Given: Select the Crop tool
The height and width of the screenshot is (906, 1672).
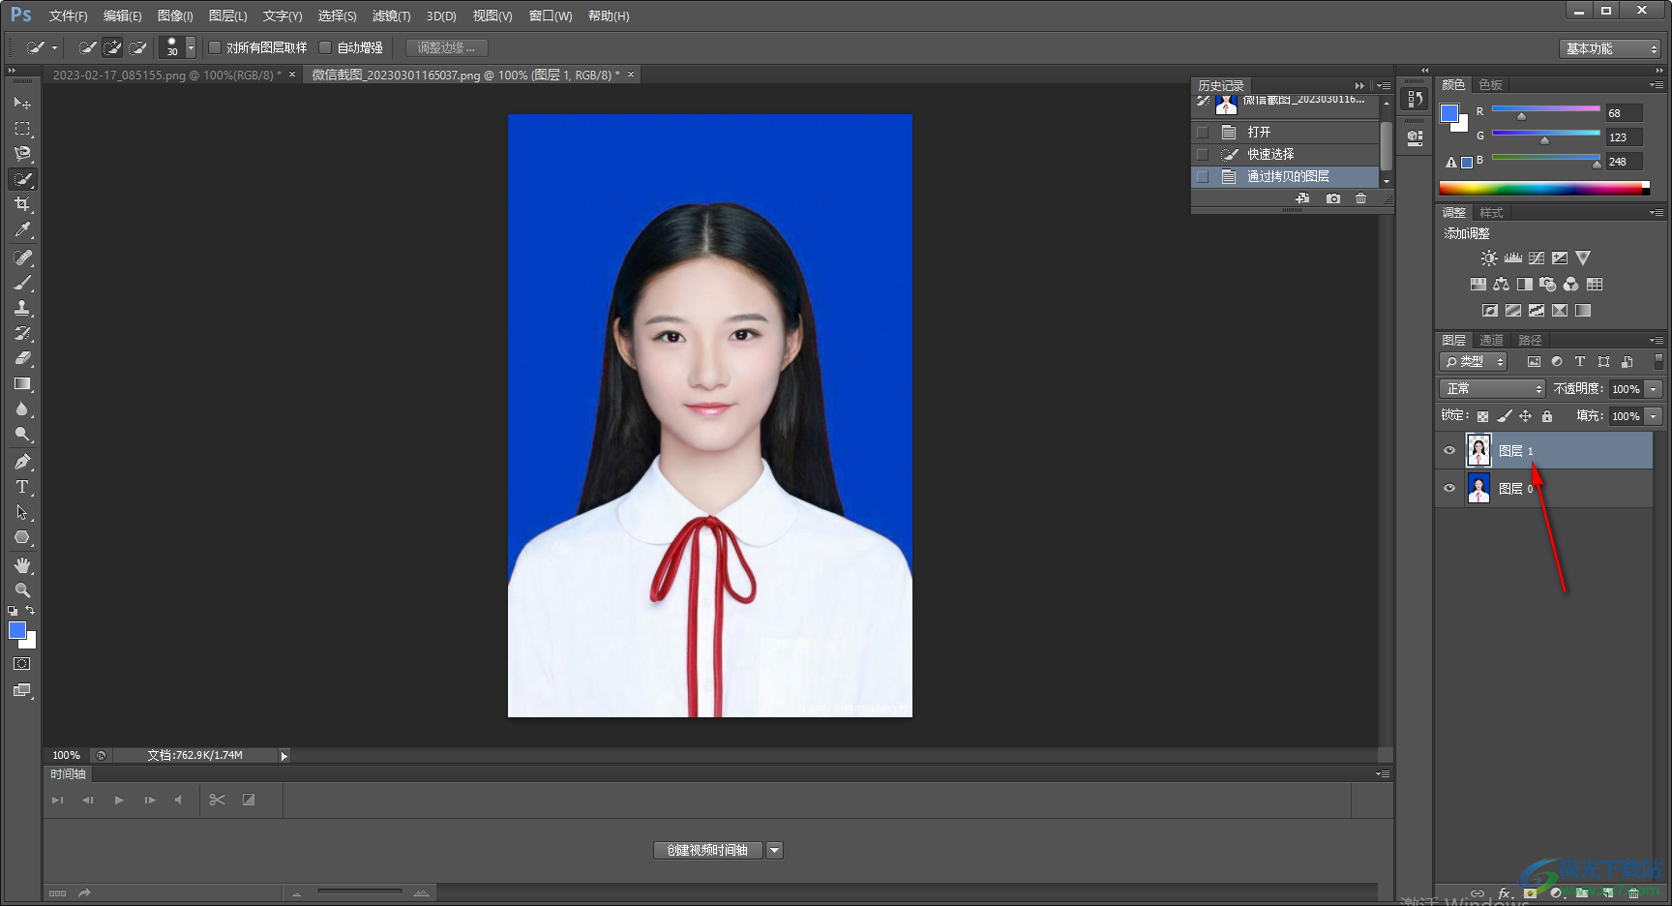Looking at the screenshot, I should coord(22,204).
